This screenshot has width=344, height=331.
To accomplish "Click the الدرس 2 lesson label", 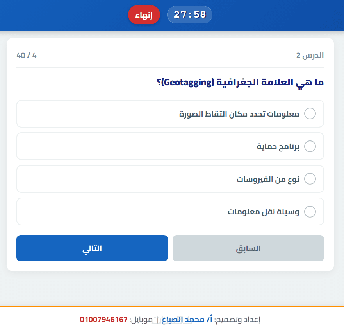I will click(x=310, y=55).
